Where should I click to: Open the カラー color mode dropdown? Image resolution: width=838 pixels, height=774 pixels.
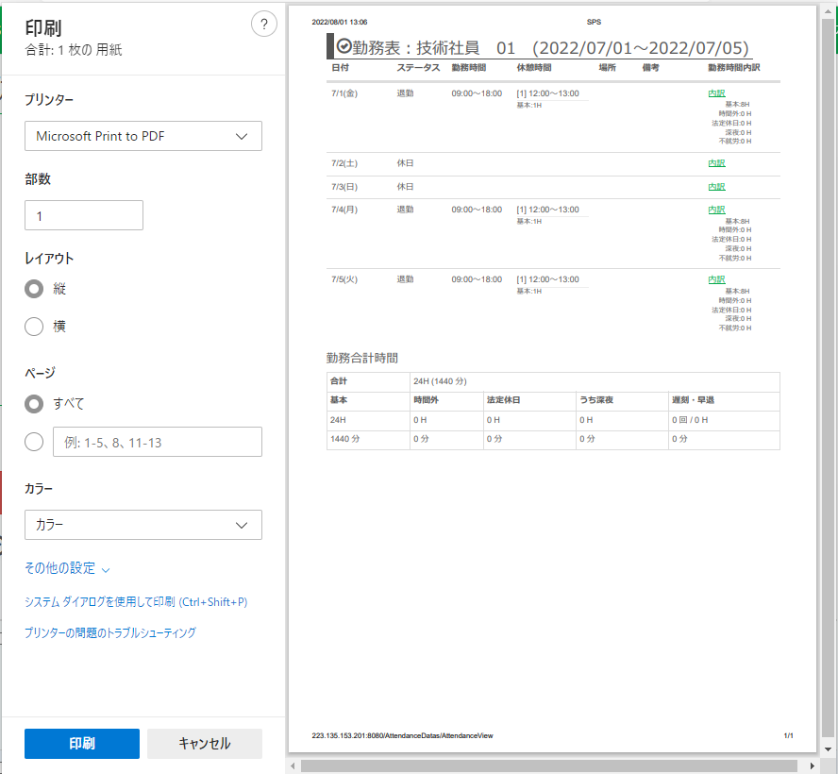click(x=143, y=525)
